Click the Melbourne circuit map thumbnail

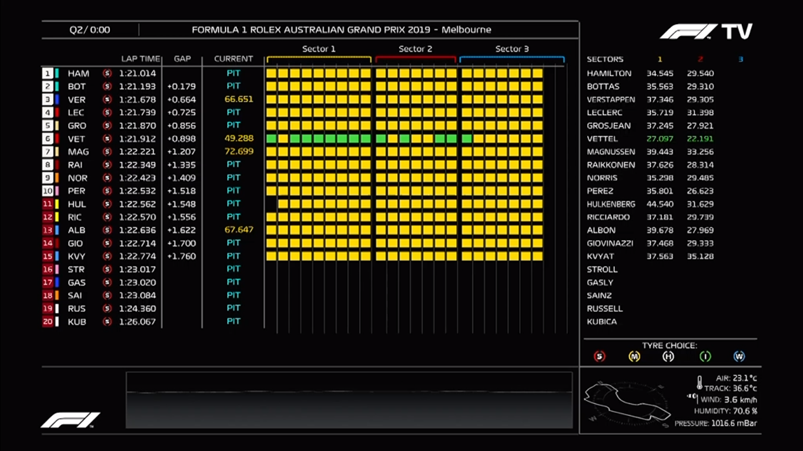tap(627, 403)
